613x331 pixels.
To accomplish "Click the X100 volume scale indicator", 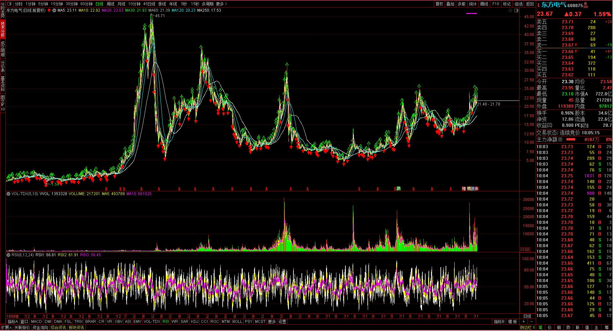I will click(x=525, y=249).
